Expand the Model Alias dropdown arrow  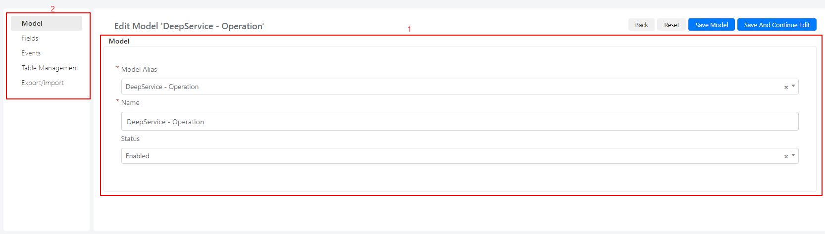(x=793, y=86)
